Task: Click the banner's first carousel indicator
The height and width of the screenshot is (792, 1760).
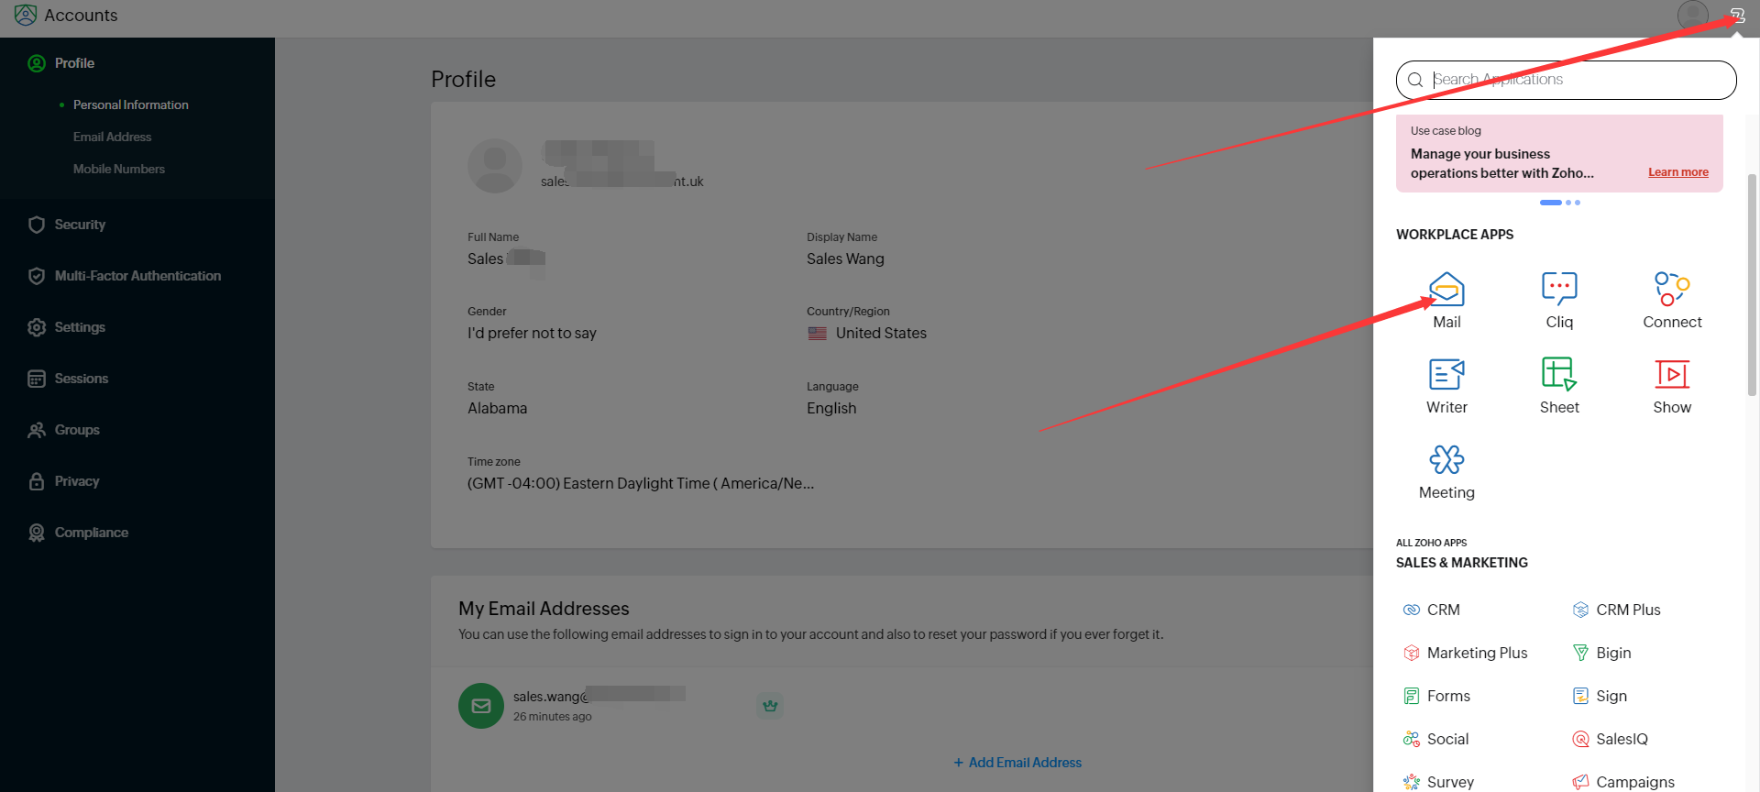Action: click(x=1550, y=203)
